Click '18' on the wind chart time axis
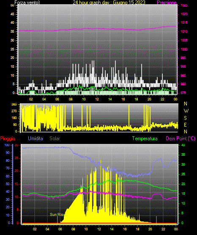The height and width of the screenshot is (235, 197). click(x=136, y=99)
